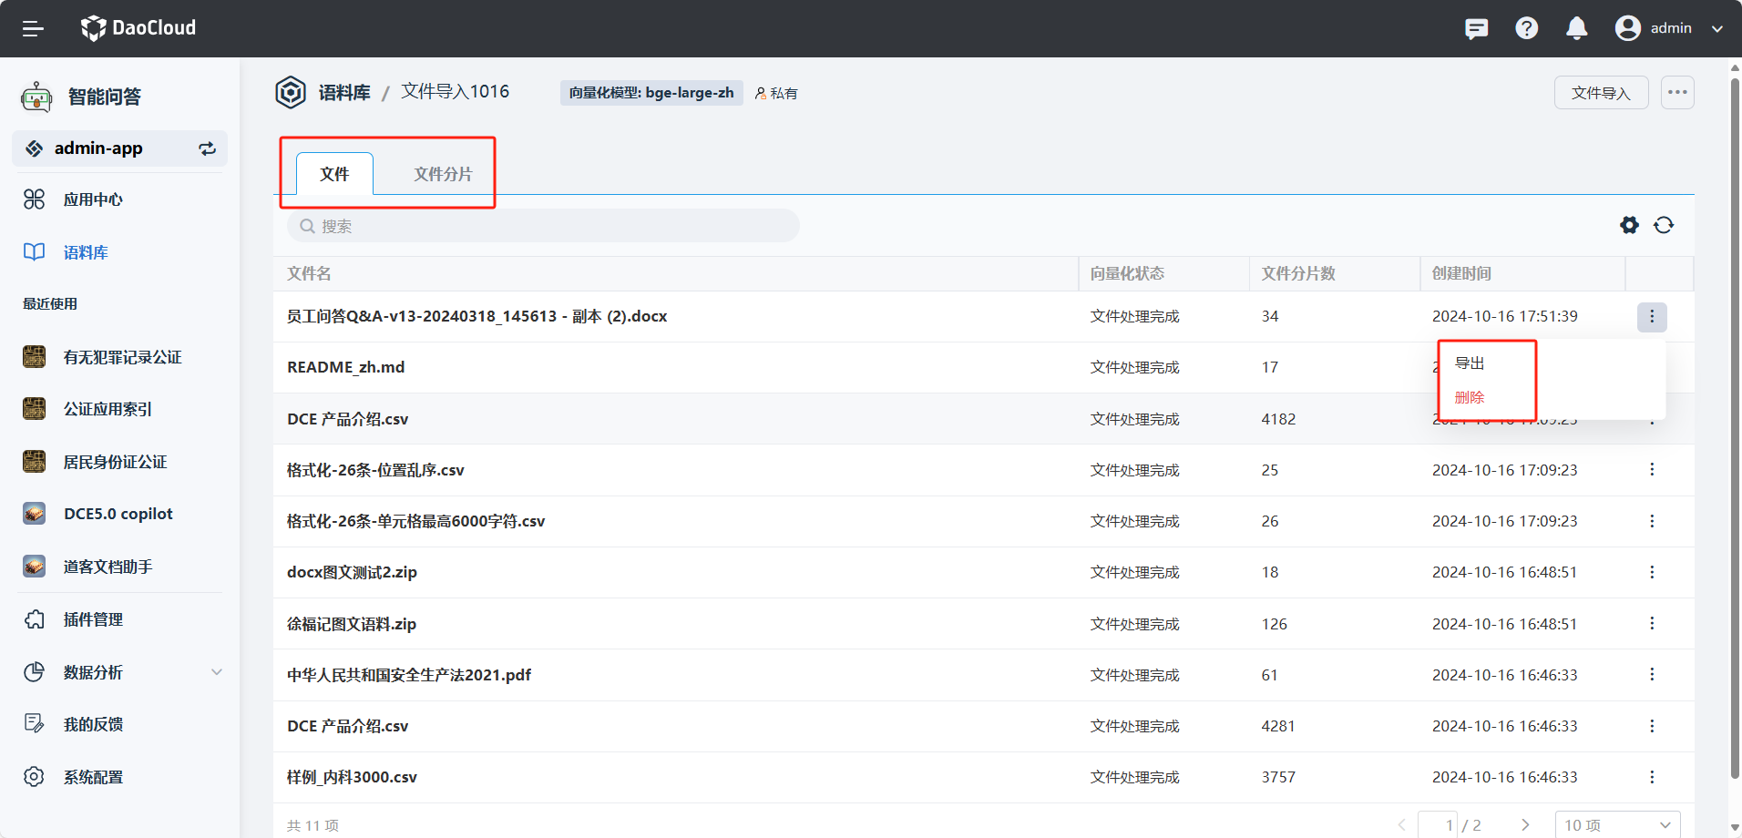
Task: Open the 10 项 page size dropdown
Action: click(x=1617, y=824)
